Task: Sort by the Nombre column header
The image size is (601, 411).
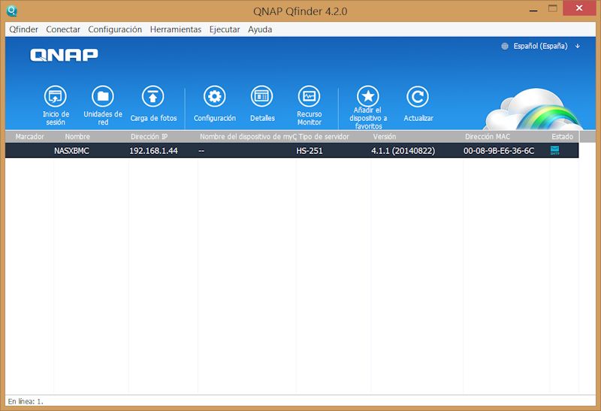Action: [x=77, y=137]
